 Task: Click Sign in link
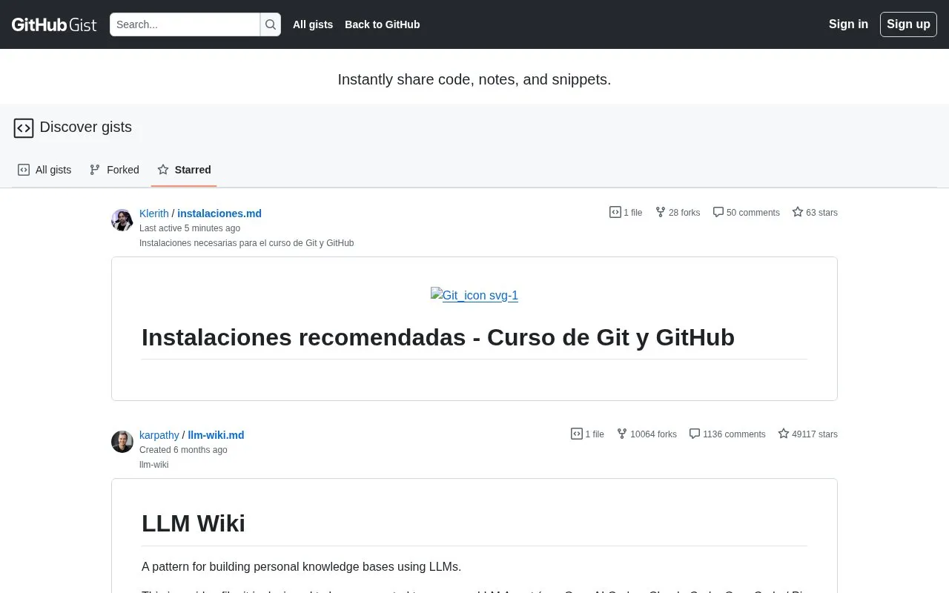coord(848,24)
